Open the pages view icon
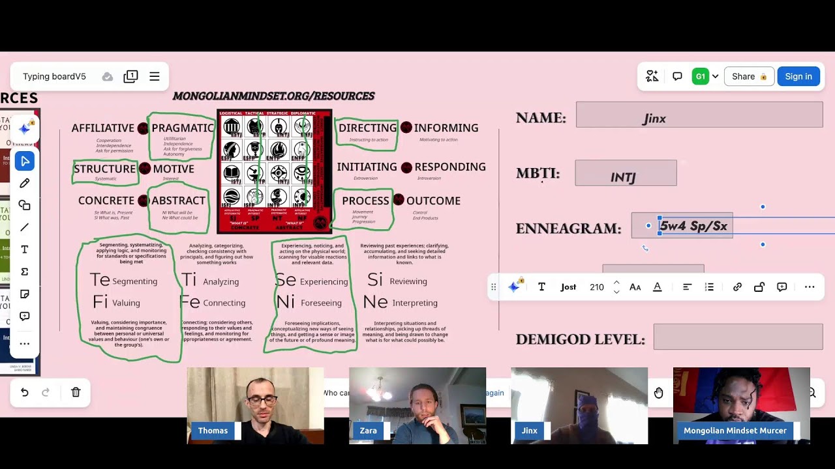835x469 pixels. [130, 76]
